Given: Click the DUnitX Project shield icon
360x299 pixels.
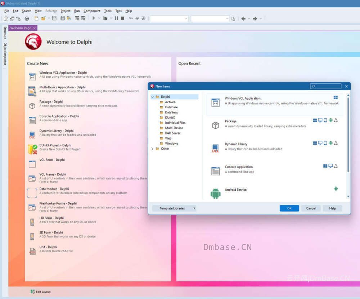Looking at the screenshot, I should (x=32, y=149).
